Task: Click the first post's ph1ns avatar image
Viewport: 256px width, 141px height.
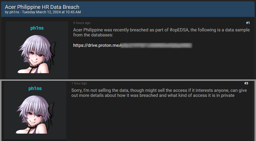Action: [x=36, y=53]
